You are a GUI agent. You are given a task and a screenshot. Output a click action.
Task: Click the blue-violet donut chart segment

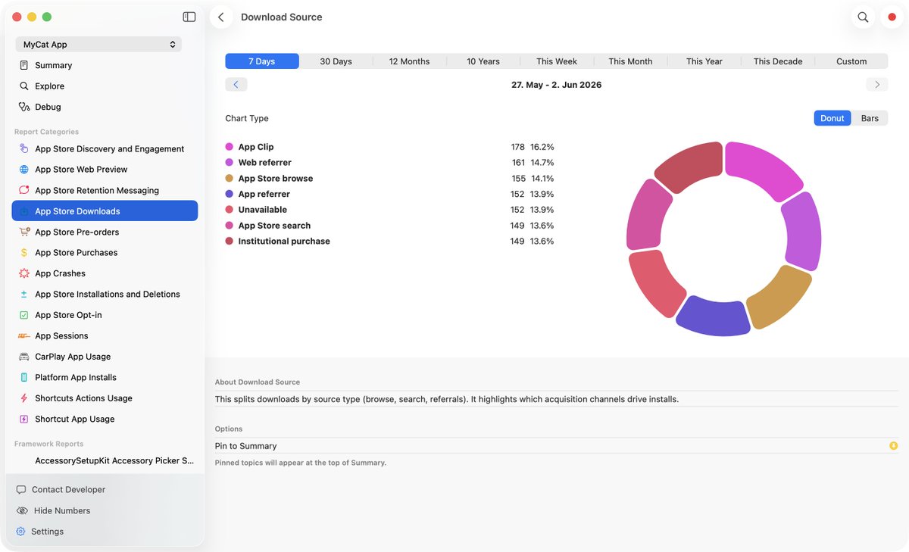click(x=713, y=317)
